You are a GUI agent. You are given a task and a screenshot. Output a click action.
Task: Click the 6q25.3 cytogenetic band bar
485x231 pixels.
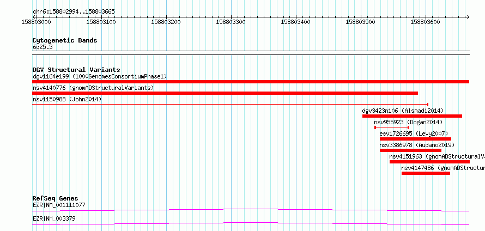coord(251,53)
